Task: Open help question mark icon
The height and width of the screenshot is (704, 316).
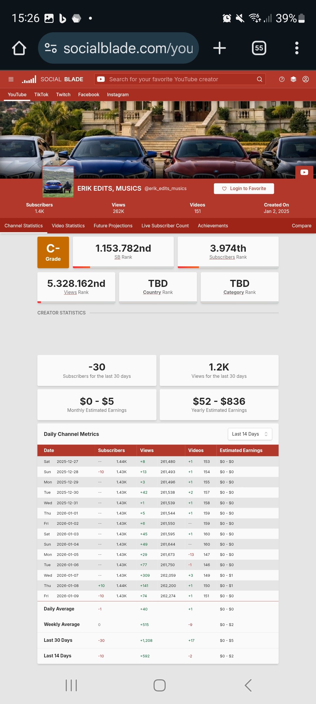Action: (282, 79)
